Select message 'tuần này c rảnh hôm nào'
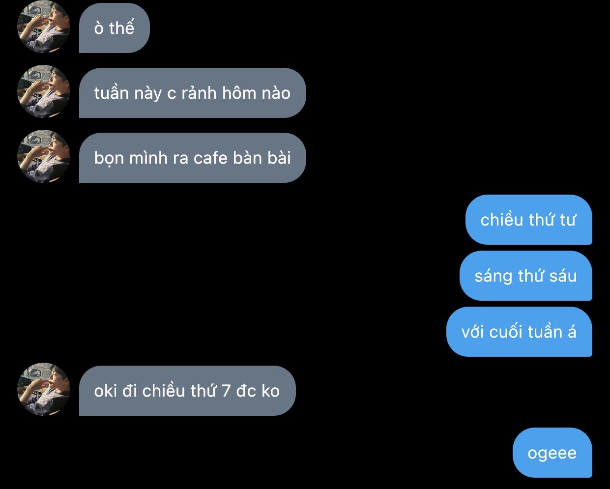The width and height of the screenshot is (610, 489). (x=192, y=93)
